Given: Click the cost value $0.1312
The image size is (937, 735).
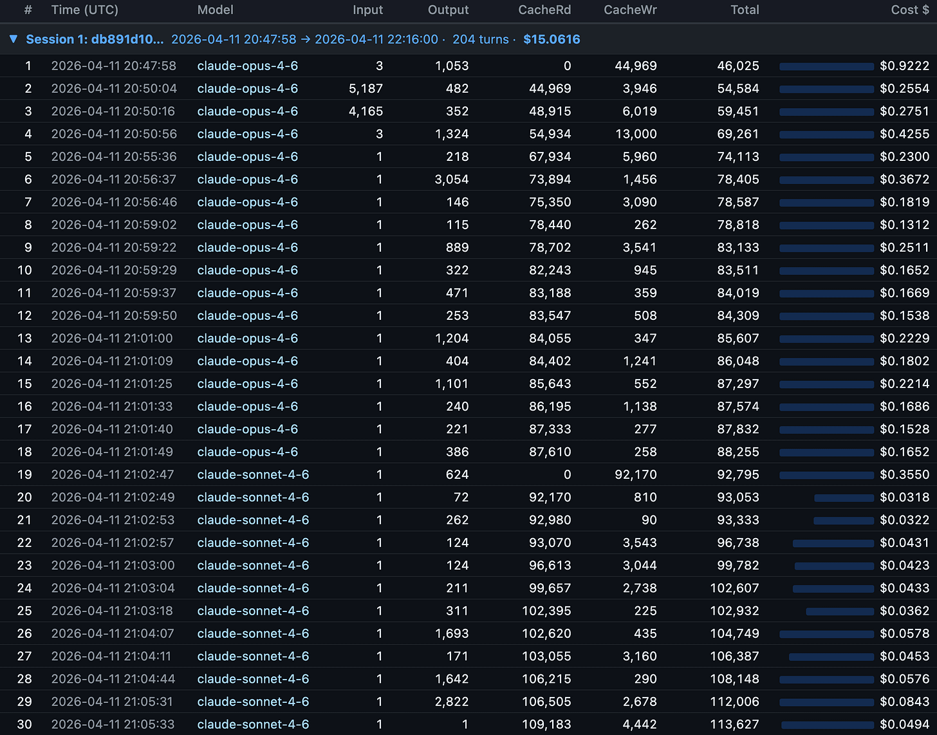Looking at the screenshot, I should pyautogui.click(x=904, y=225).
